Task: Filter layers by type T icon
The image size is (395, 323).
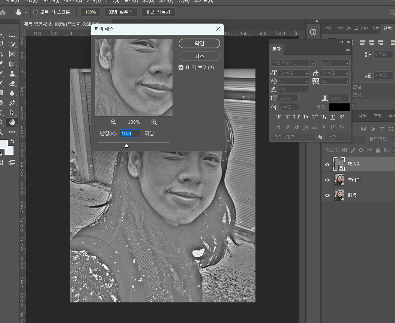Action: [382, 129]
